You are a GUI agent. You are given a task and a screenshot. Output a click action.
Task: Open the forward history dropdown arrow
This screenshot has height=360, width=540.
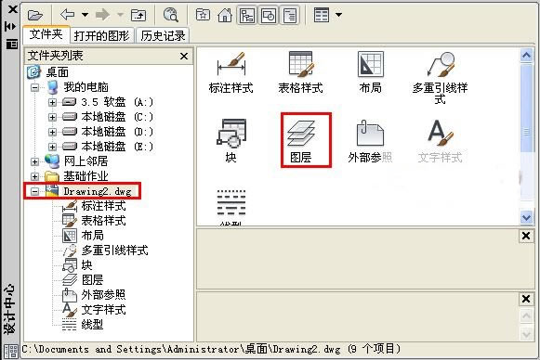(120, 15)
